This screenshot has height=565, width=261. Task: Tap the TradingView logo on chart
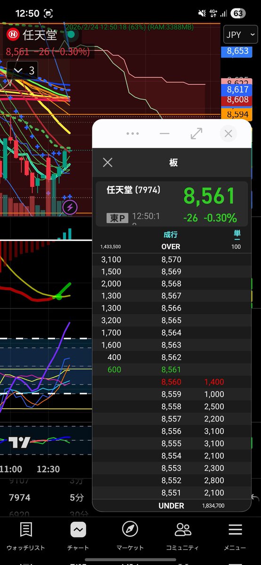coord(19,443)
